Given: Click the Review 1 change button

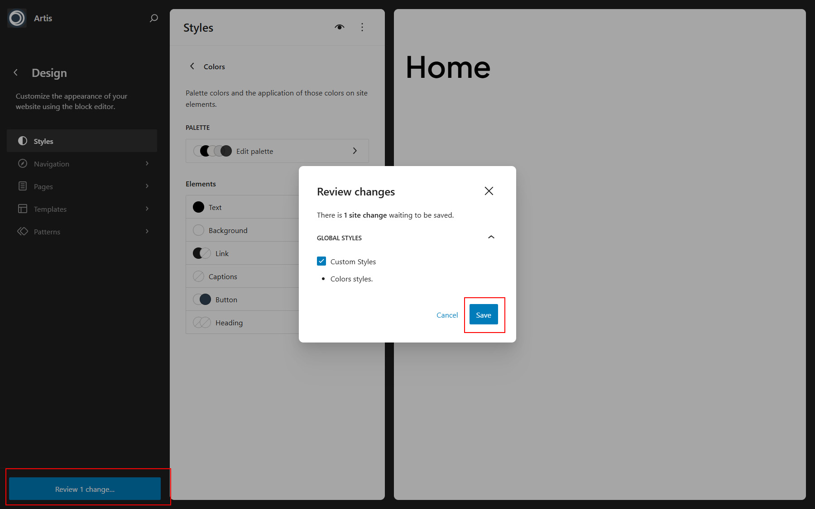Looking at the screenshot, I should tap(85, 489).
